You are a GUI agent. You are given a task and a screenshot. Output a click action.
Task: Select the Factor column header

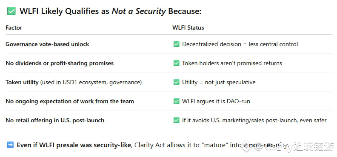(x=14, y=28)
